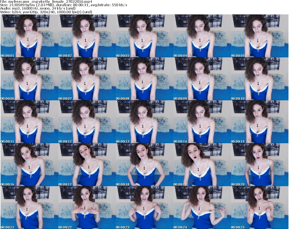Open the last frame stamped 00:00:25

tap(259, 208)
